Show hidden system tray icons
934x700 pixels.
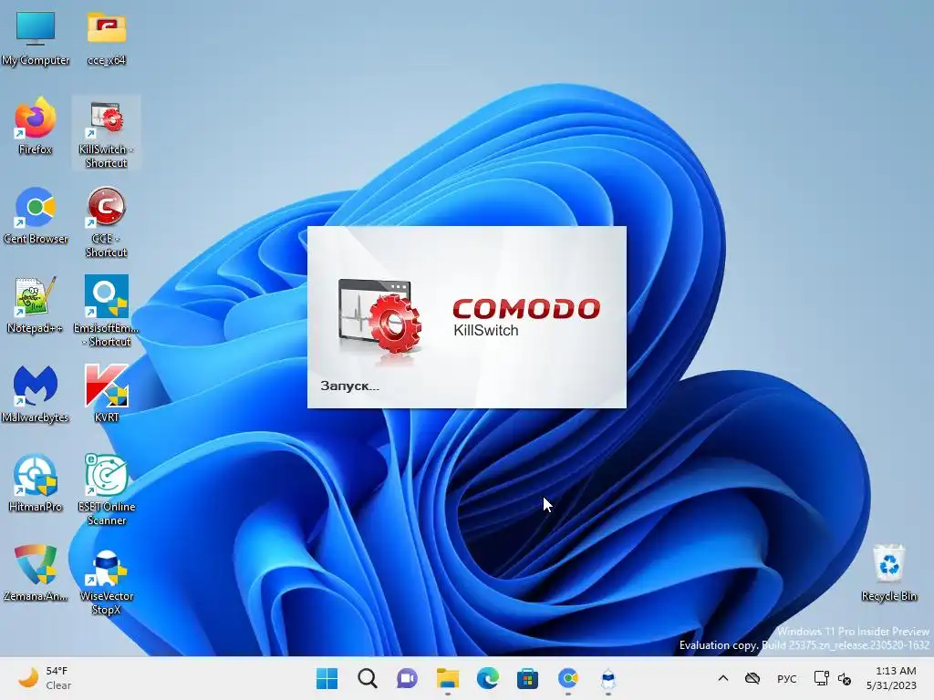coord(723,678)
